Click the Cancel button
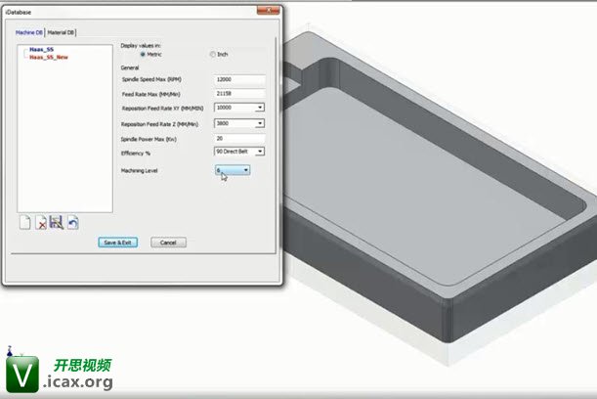Viewport: 597px width, 399px height. point(168,243)
